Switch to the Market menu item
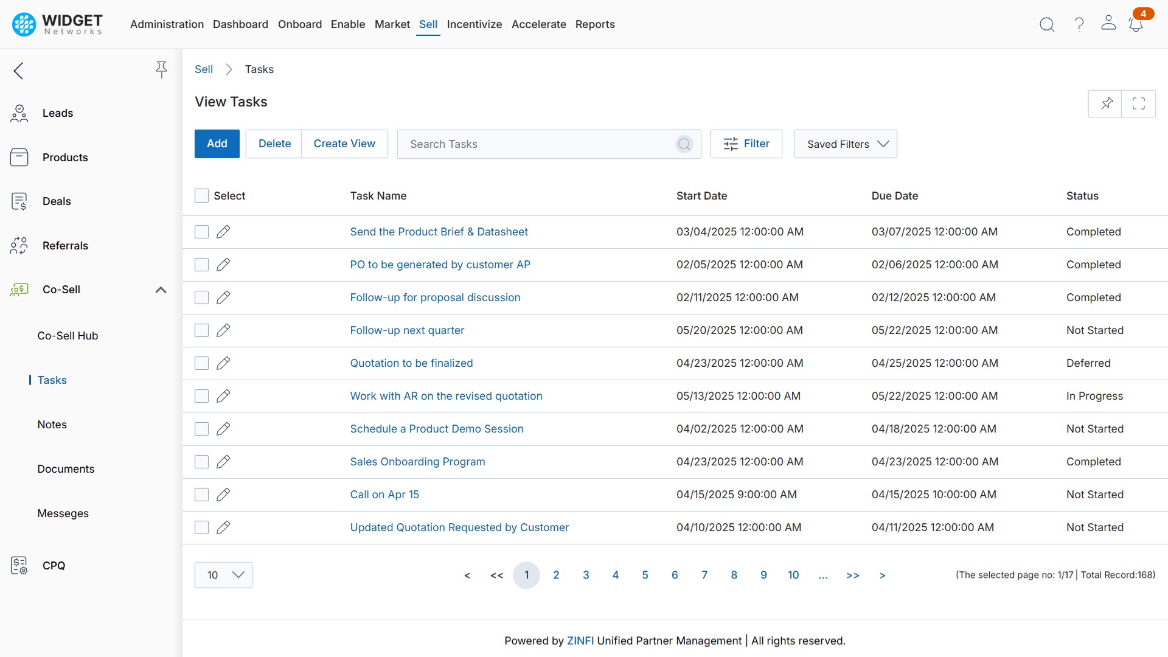This screenshot has width=1168, height=657. pos(392,24)
